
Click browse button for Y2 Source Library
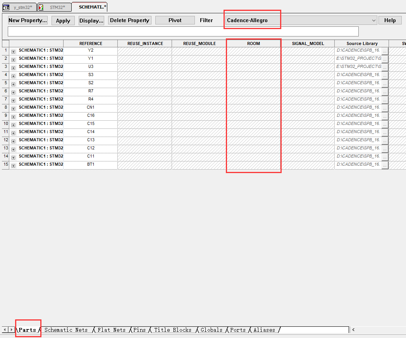pos(385,51)
